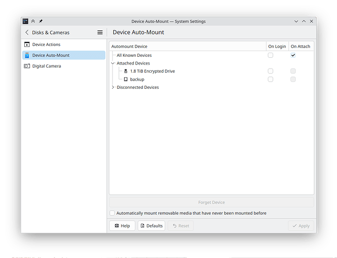This screenshot has height=258, width=337.
Task: Click the backup drive device icon
Action: point(126,79)
